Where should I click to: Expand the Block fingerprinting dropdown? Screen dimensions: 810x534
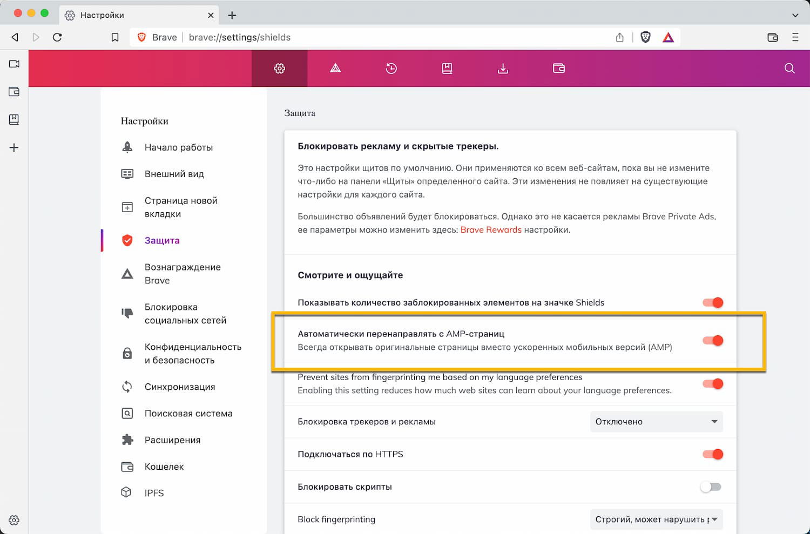point(656,519)
